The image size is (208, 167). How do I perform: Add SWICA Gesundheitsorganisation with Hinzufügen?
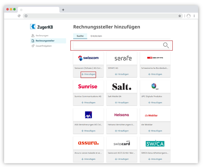[155, 159]
